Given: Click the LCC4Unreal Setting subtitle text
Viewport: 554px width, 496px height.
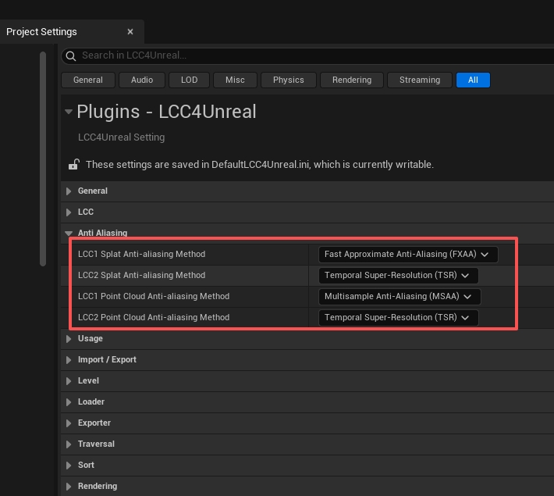Looking at the screenshot, I should coord(121,137).
